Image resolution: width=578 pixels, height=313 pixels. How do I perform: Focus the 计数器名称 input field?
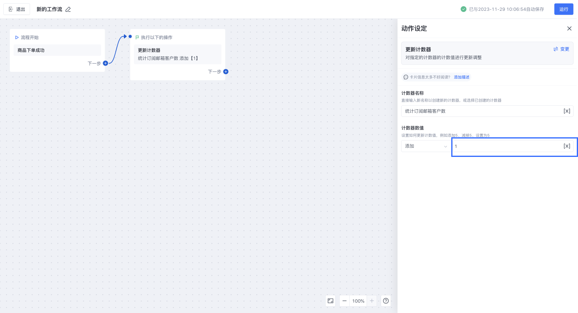[487, 111]
